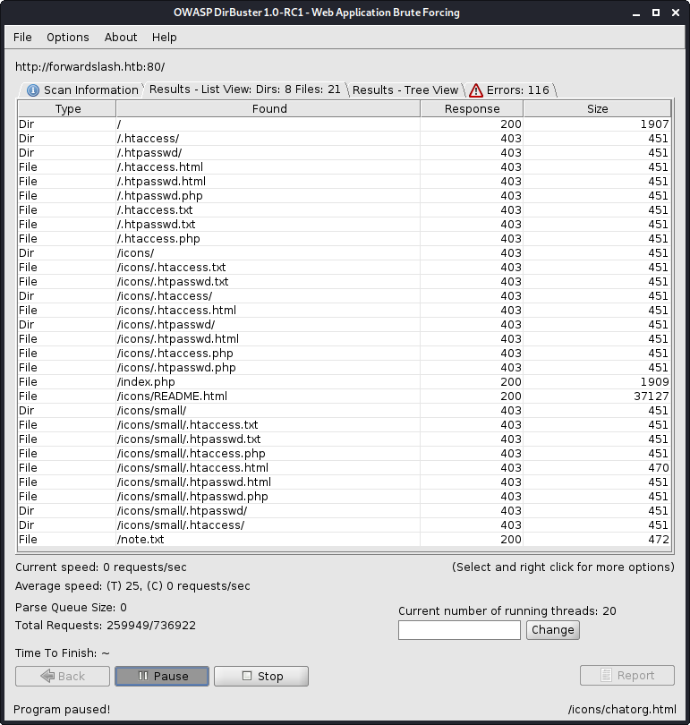
Task: Select the /icons/small/.htaccess.txt row
Action: 344,424
